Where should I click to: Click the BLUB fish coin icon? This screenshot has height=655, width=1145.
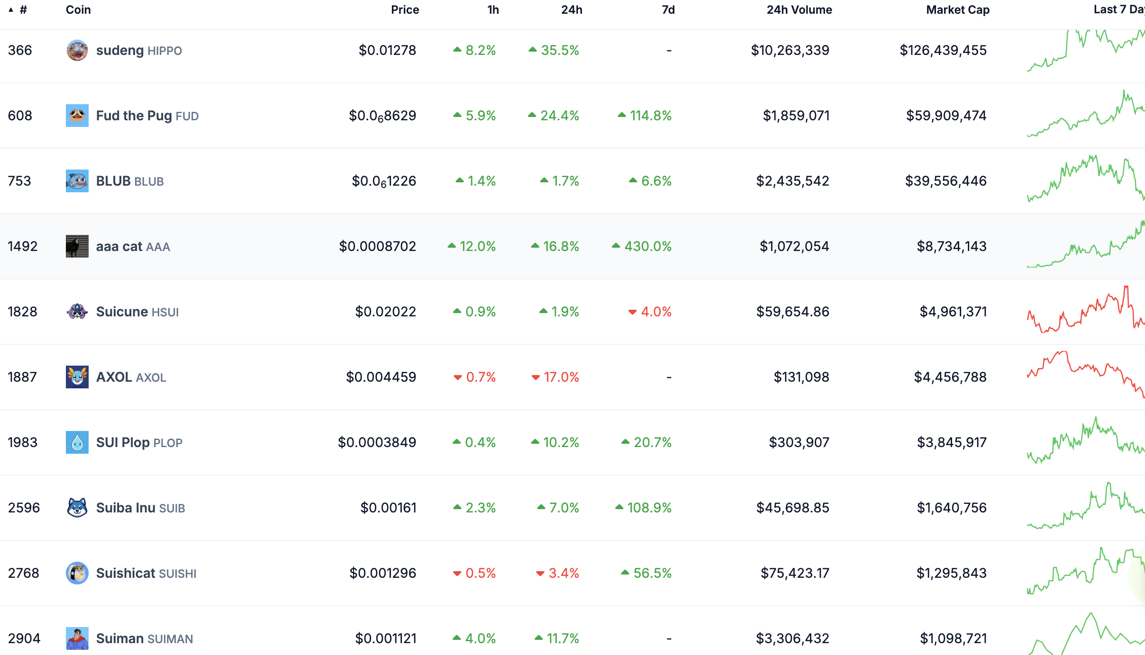tap(77, 181)
